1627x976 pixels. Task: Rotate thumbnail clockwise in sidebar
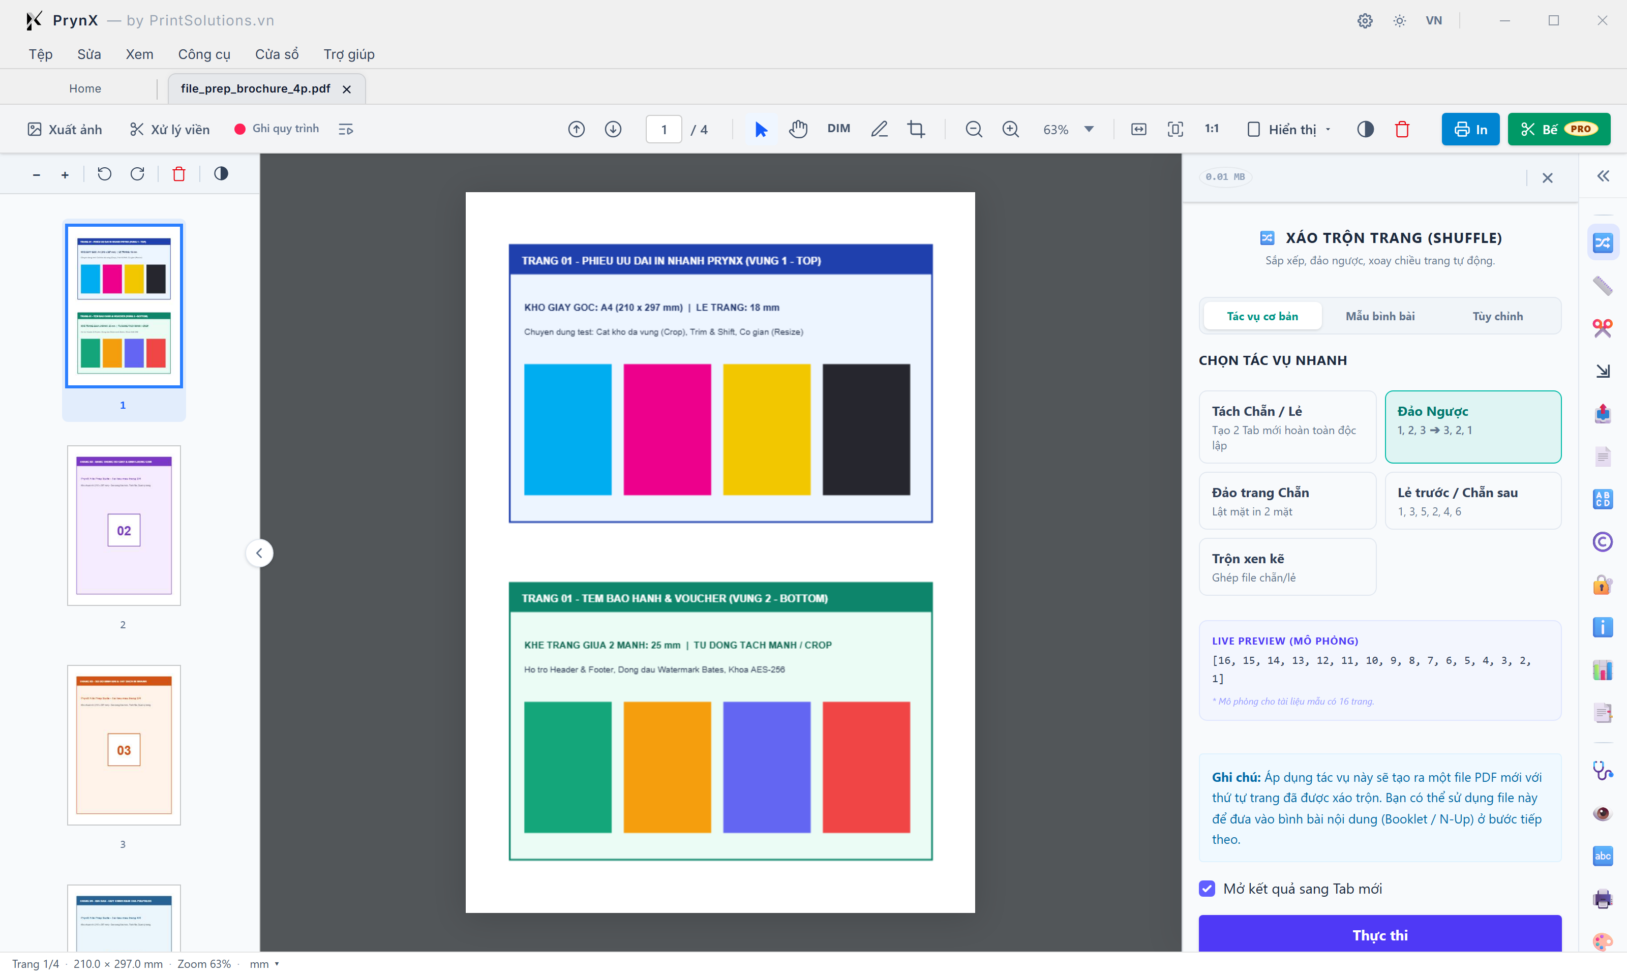pos(137,174)
